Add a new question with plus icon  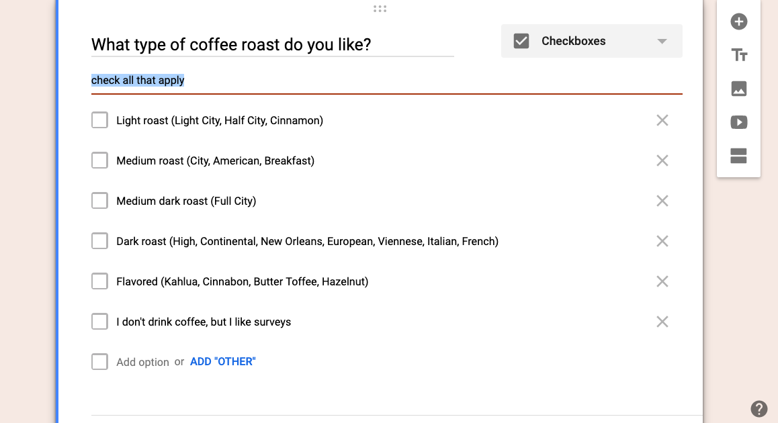click(738, 21)
